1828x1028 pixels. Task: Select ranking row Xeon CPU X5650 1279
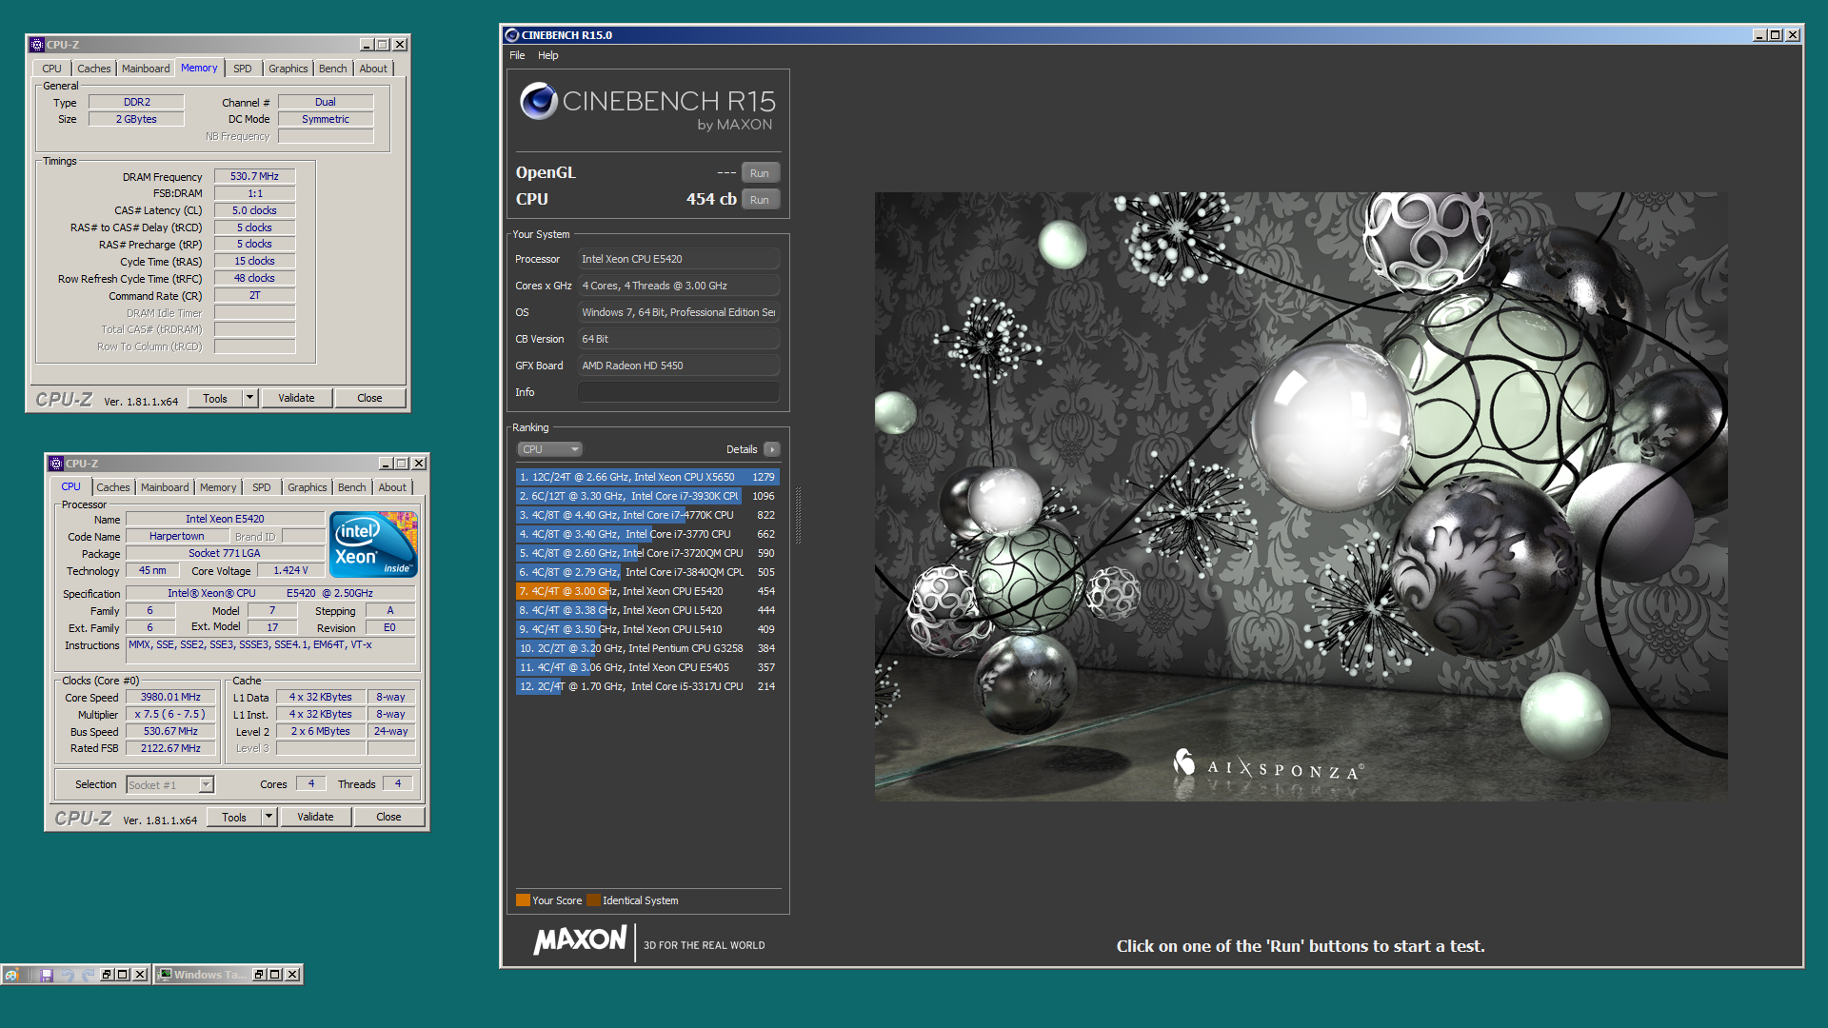pos(647,477)
